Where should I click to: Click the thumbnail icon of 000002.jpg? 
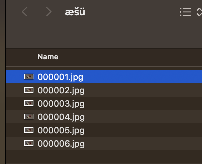click(x=29, y=90)
